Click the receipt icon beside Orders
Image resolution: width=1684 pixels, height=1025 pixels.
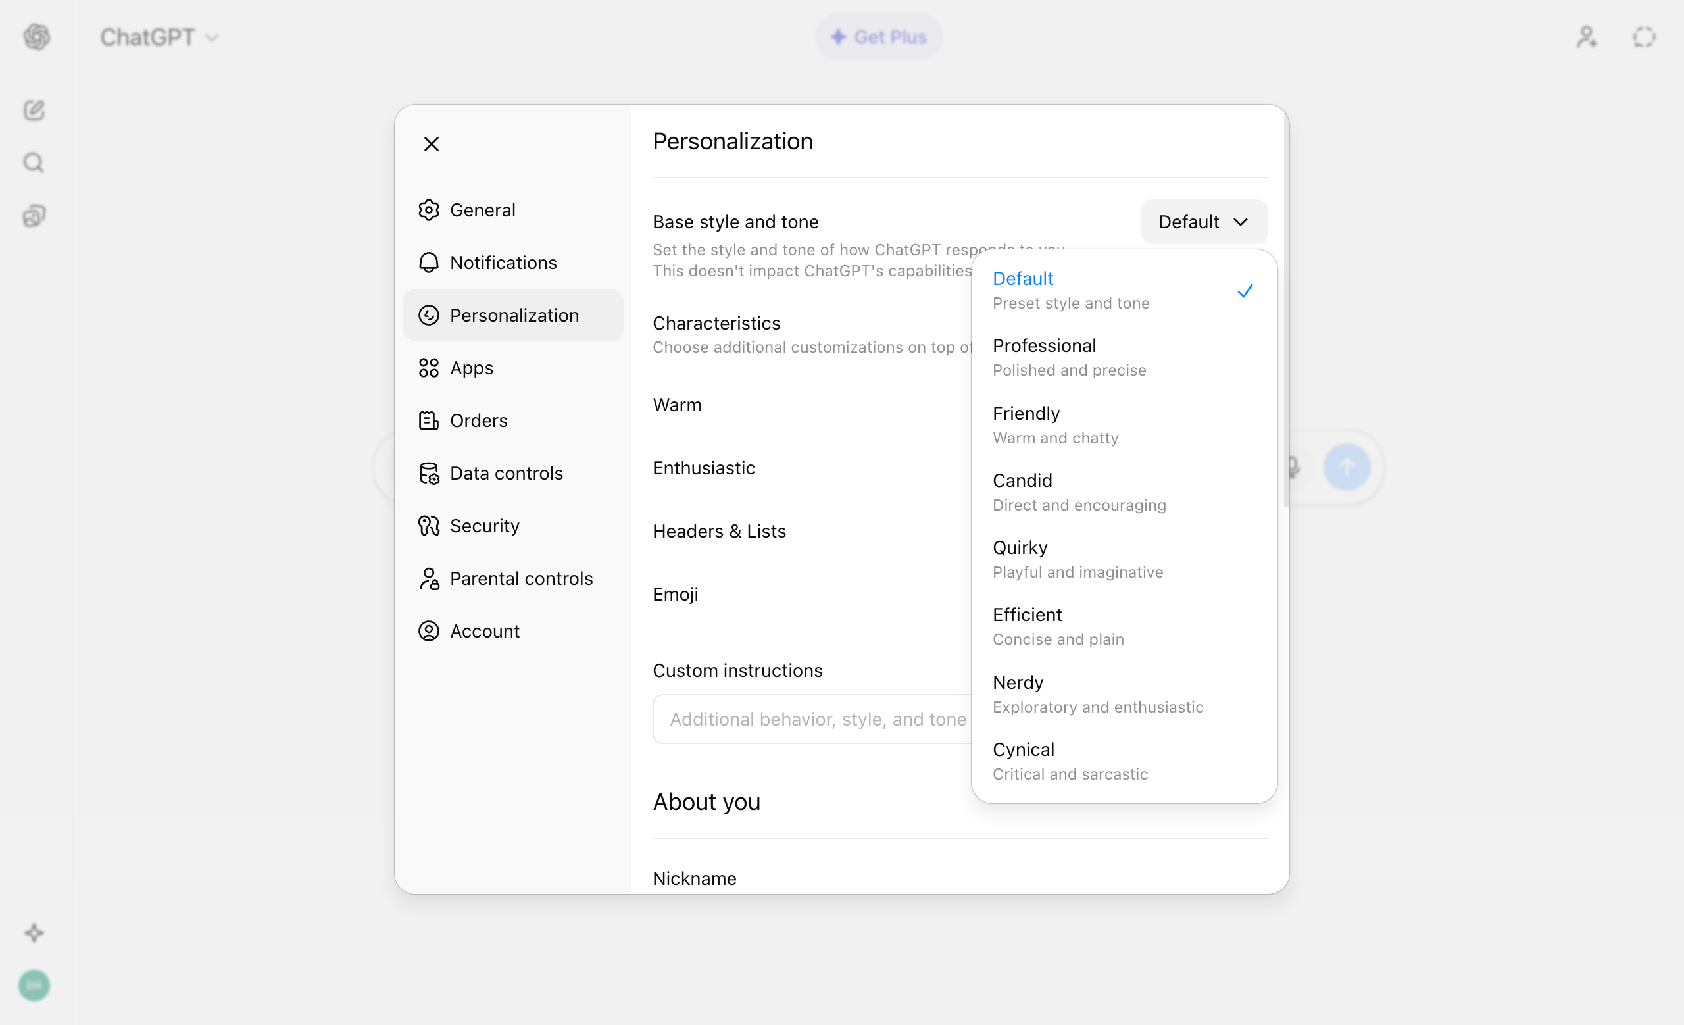428,420
